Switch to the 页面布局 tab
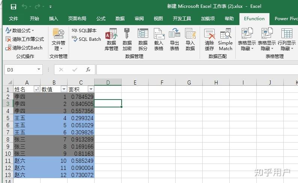Viewport: 298px width, 183px height. coord(77,19)
